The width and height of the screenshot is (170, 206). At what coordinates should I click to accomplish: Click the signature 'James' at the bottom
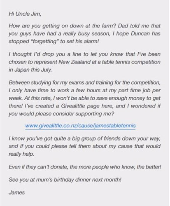coord(17,192)
